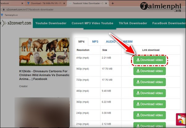Open TikTok Downloader from the nav bar
The width and height of the screenshot is (186, 128).
133,23
